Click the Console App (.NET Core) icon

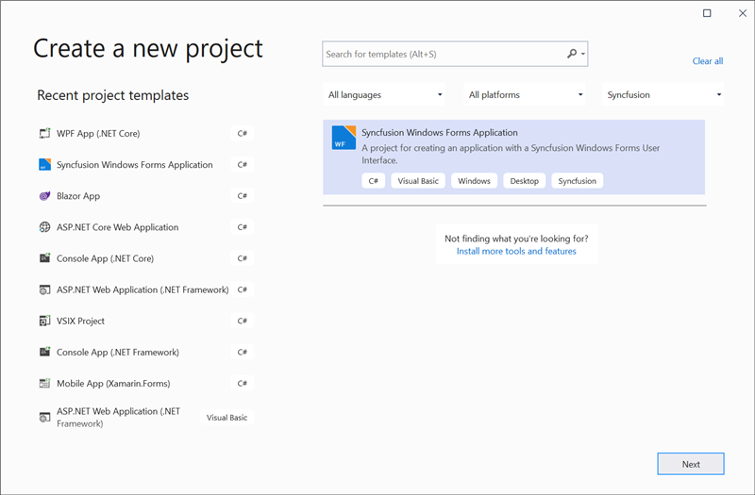click(44, 258)
